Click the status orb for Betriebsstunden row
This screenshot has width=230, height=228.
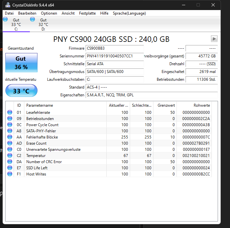[10, 118]
